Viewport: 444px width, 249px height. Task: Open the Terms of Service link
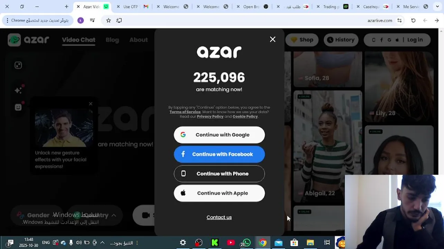[185, 112]
